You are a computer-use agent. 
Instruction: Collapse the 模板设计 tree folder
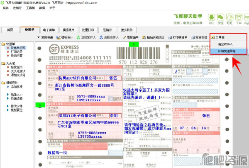pyautogui.click(x=3, y=83)
